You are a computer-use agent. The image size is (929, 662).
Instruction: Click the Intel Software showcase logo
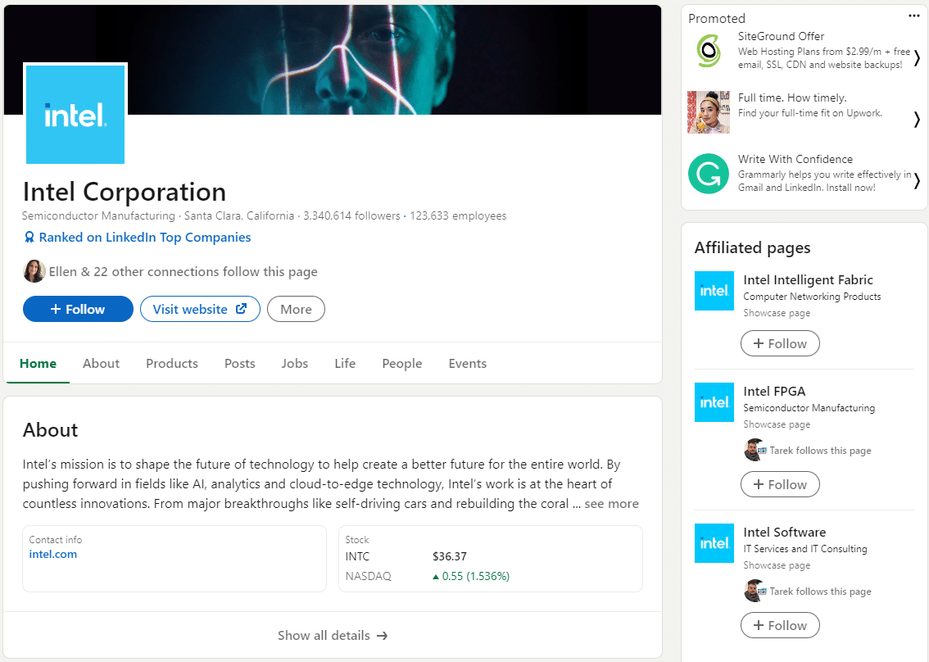coord(714,543)
